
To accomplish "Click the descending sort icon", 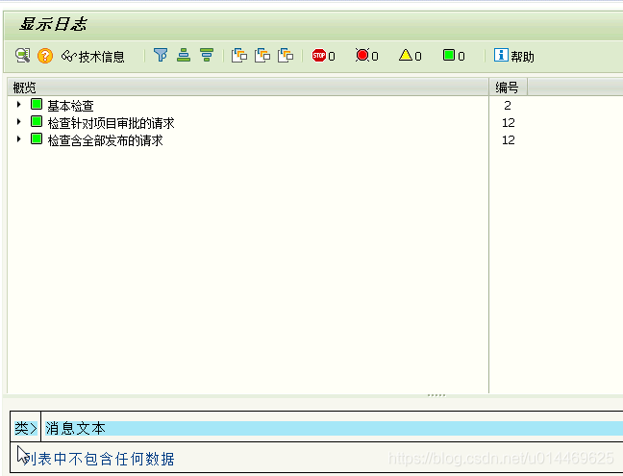I will [207, 55].
